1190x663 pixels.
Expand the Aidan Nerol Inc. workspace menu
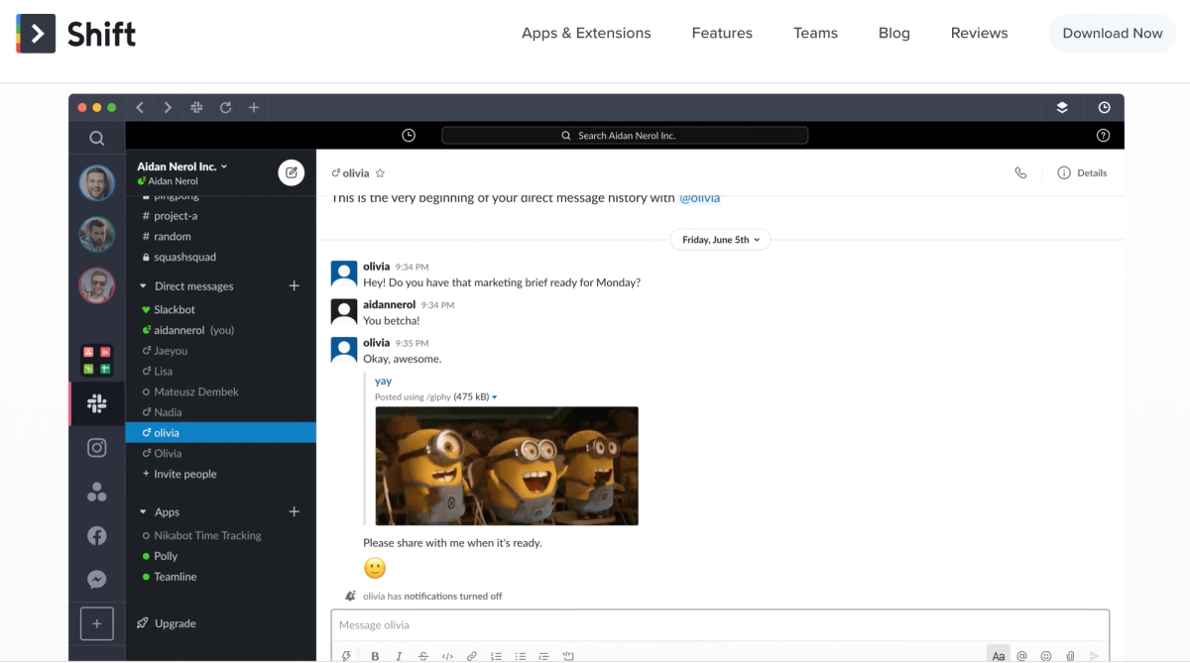[182, 166]
